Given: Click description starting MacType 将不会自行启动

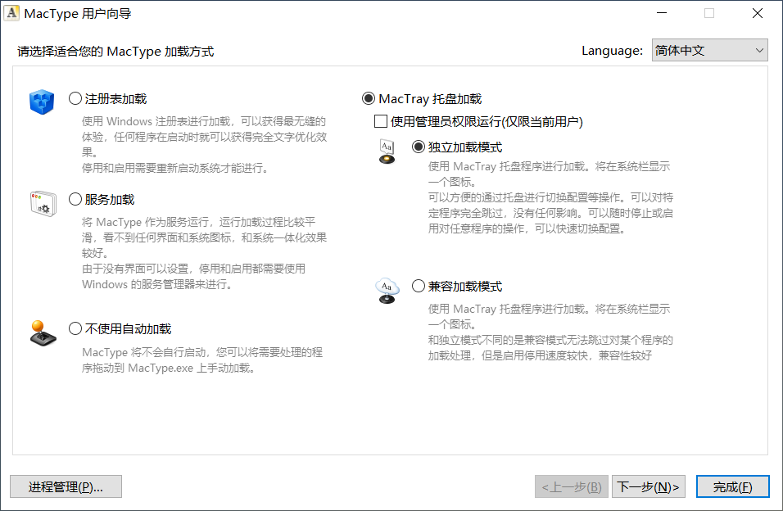Looking at the screenshot, I should pos(202,360).
